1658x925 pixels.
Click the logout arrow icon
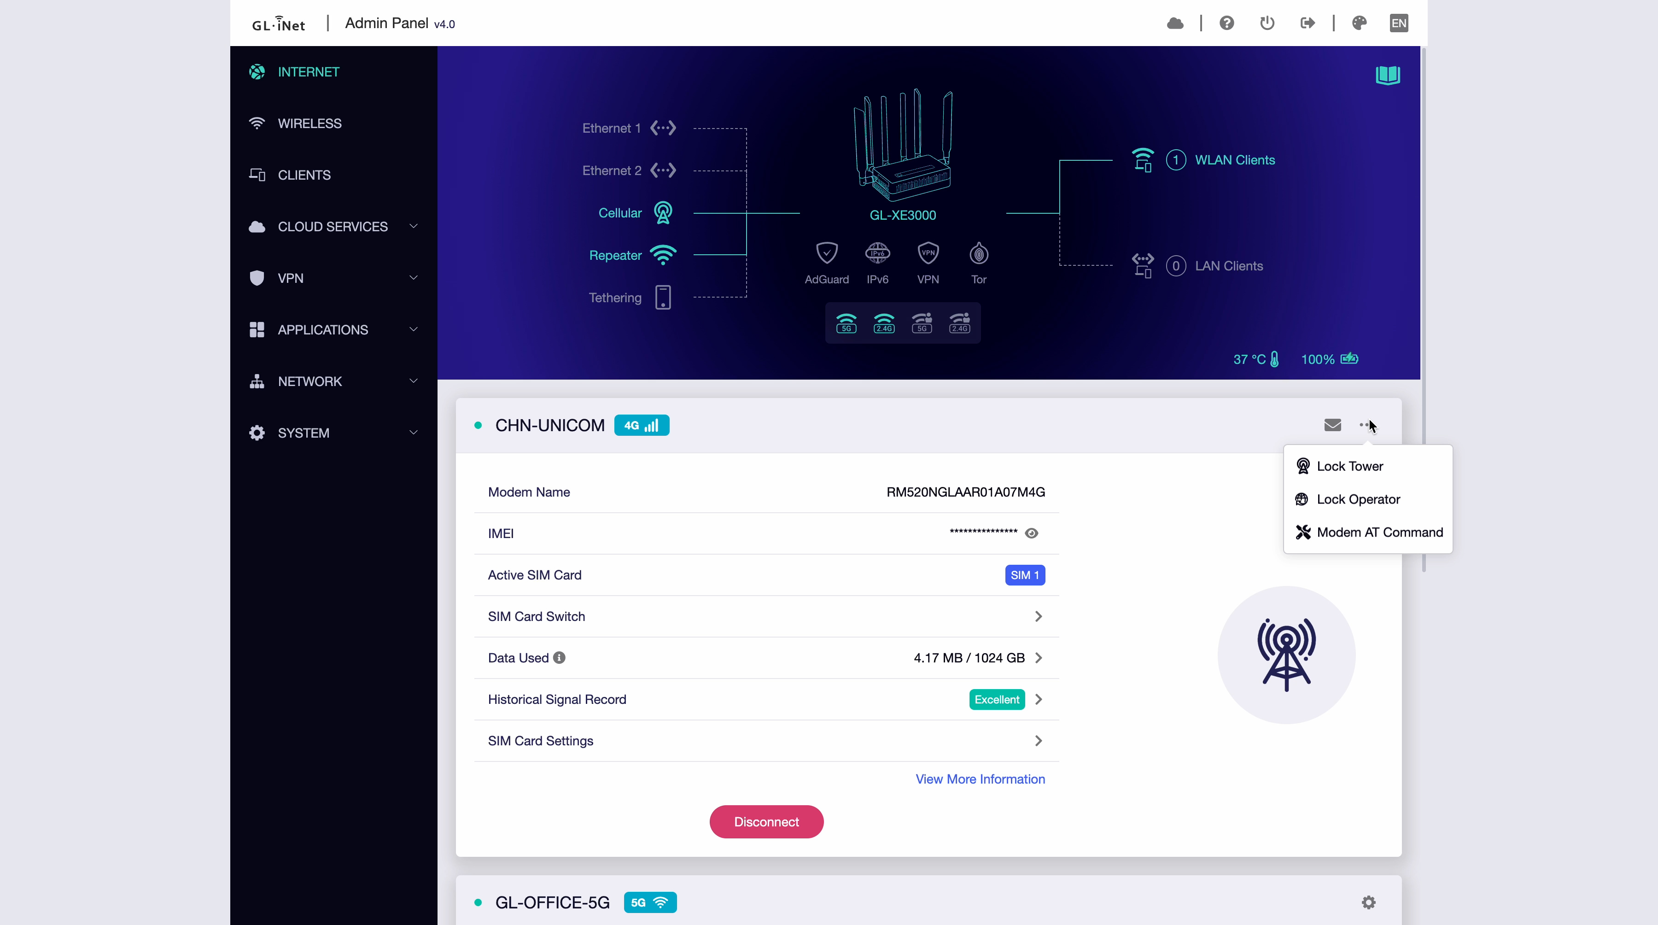[1307, 23]
